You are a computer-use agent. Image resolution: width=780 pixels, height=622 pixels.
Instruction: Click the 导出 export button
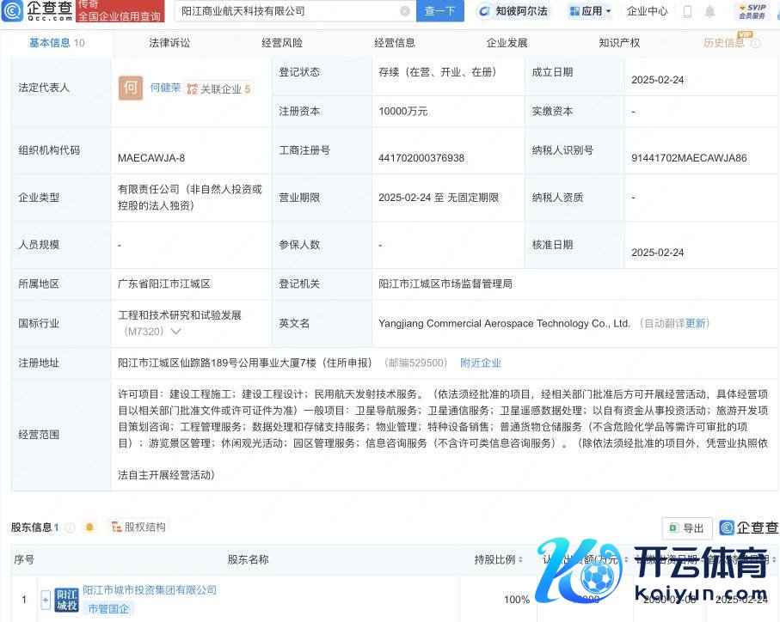[x=685, y=527]
